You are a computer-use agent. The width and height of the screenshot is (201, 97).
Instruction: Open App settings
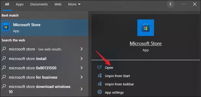click(114, 92)
